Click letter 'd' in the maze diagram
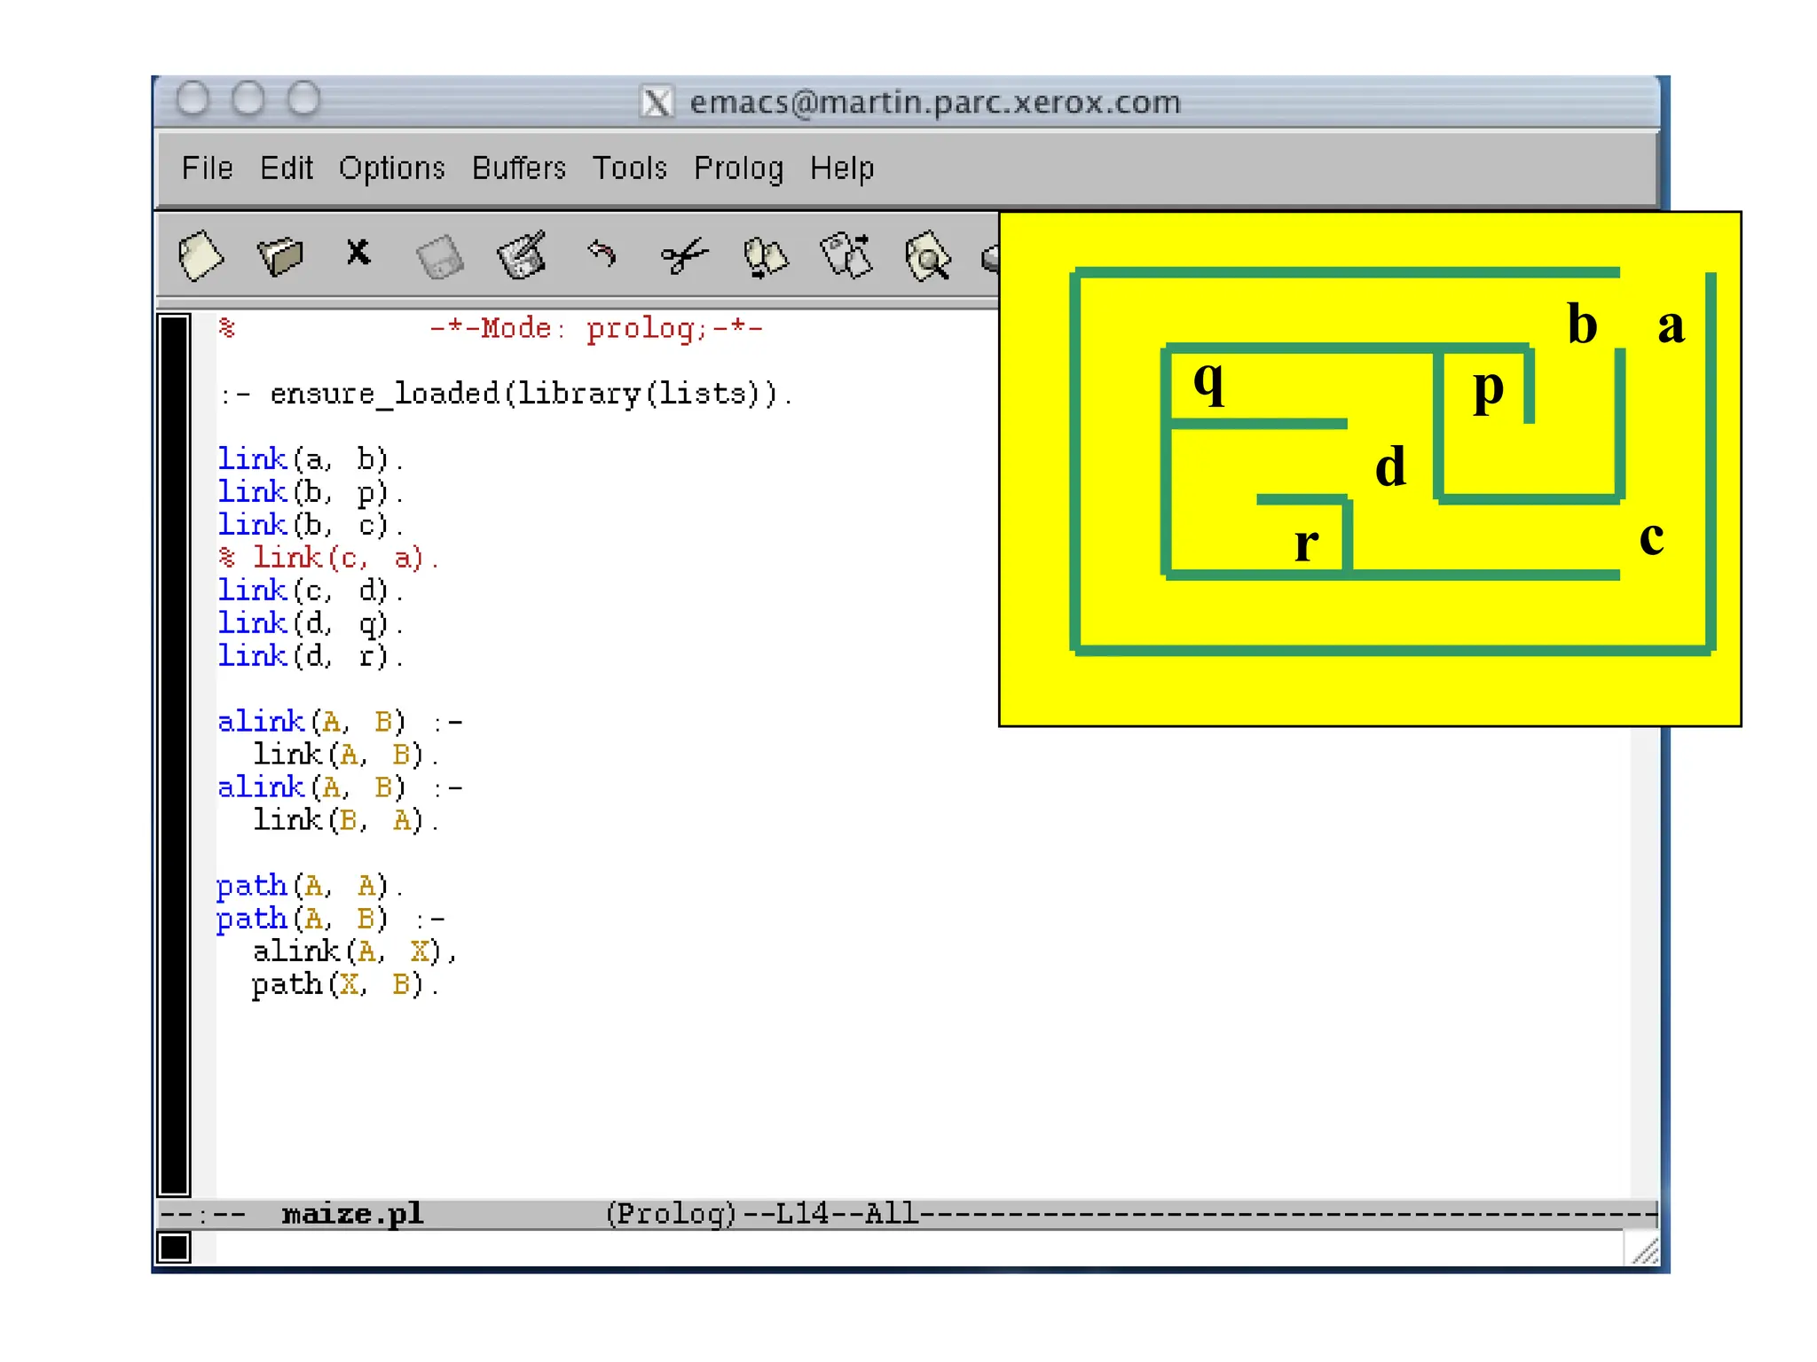 pos(1390,466)
